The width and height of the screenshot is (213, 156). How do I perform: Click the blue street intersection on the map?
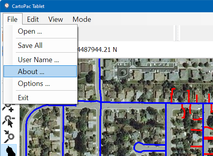[x=101, y=102]
